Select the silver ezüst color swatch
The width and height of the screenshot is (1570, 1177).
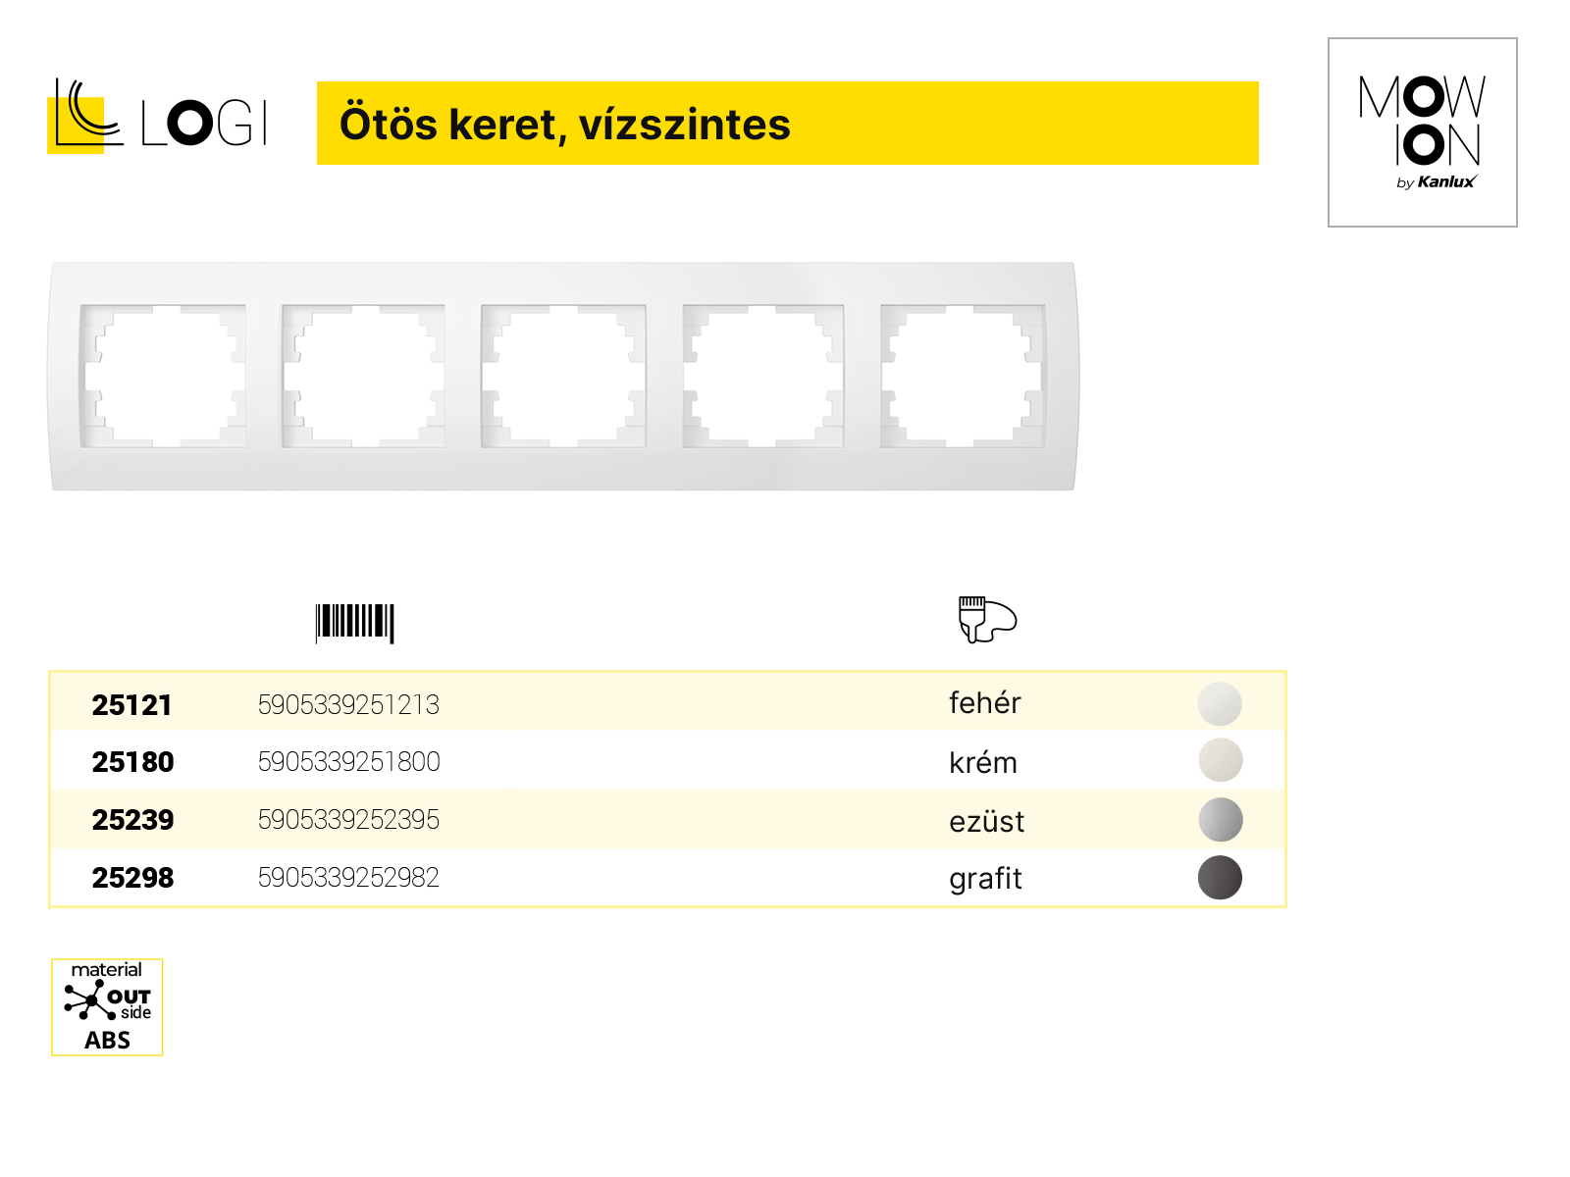(x=1220, y=820)
